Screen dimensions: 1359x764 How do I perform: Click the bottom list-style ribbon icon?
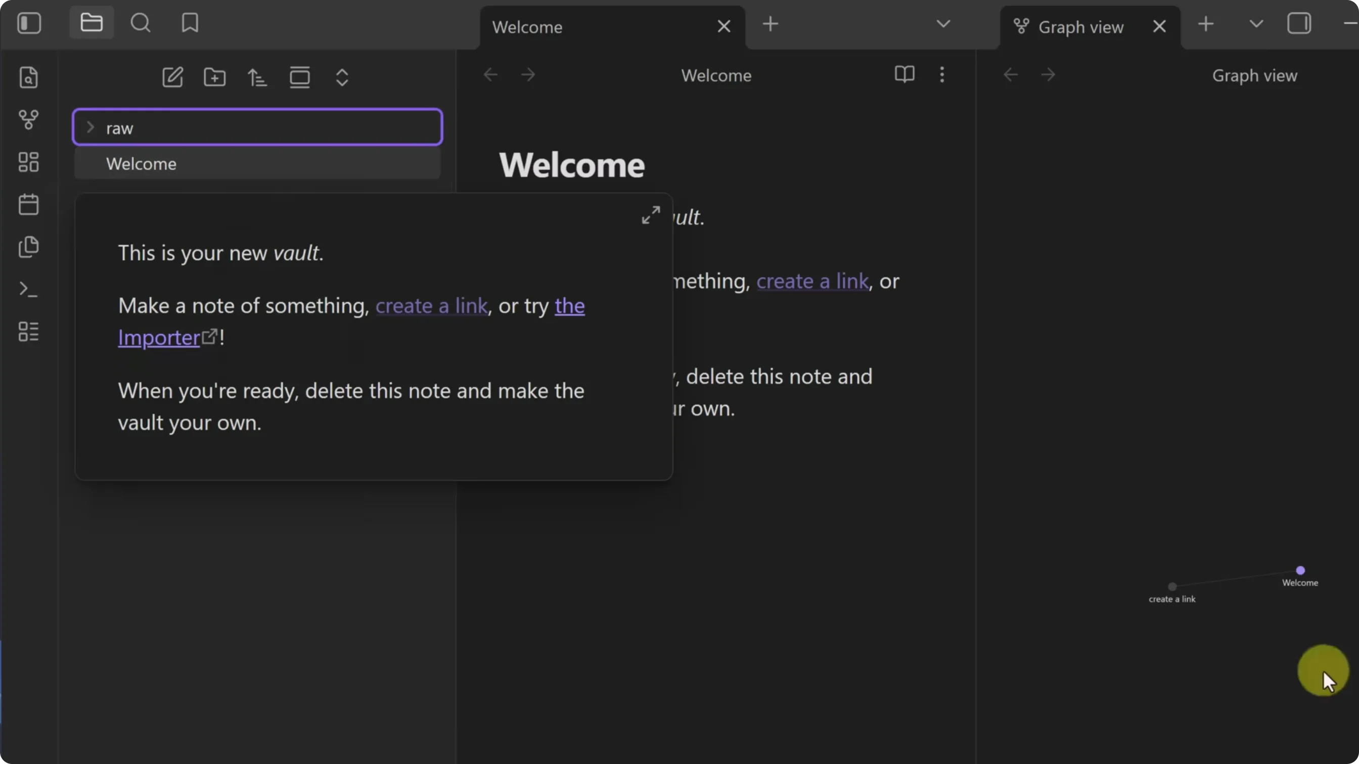click(28, 331)
